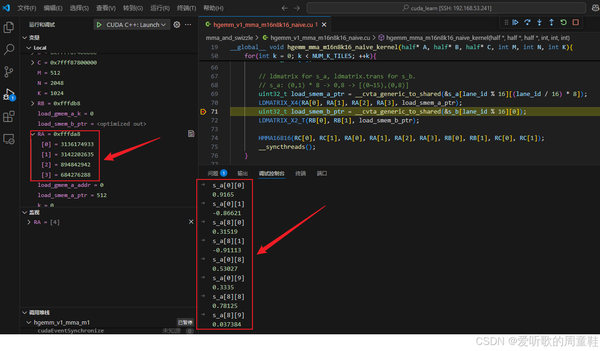Screen dimensions: 600x351
Task: Click s_a[8][9] entry in debug console
Action: (x=228, y=315)
